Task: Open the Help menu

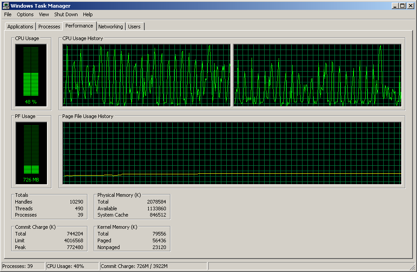Action: tap(87, 14)
